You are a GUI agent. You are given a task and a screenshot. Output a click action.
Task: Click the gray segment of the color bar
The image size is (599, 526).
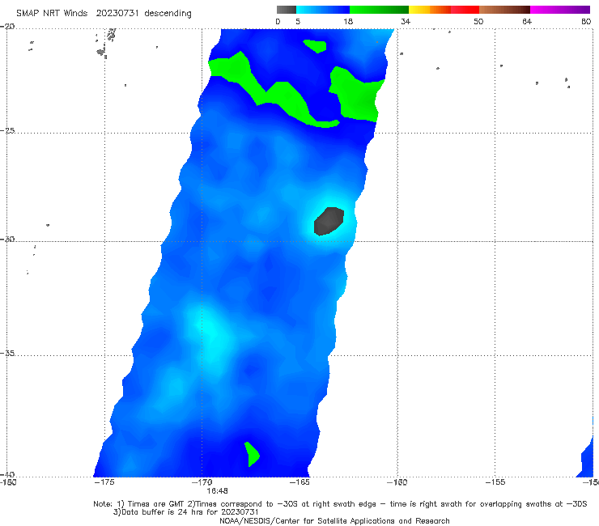pos(287,10)
